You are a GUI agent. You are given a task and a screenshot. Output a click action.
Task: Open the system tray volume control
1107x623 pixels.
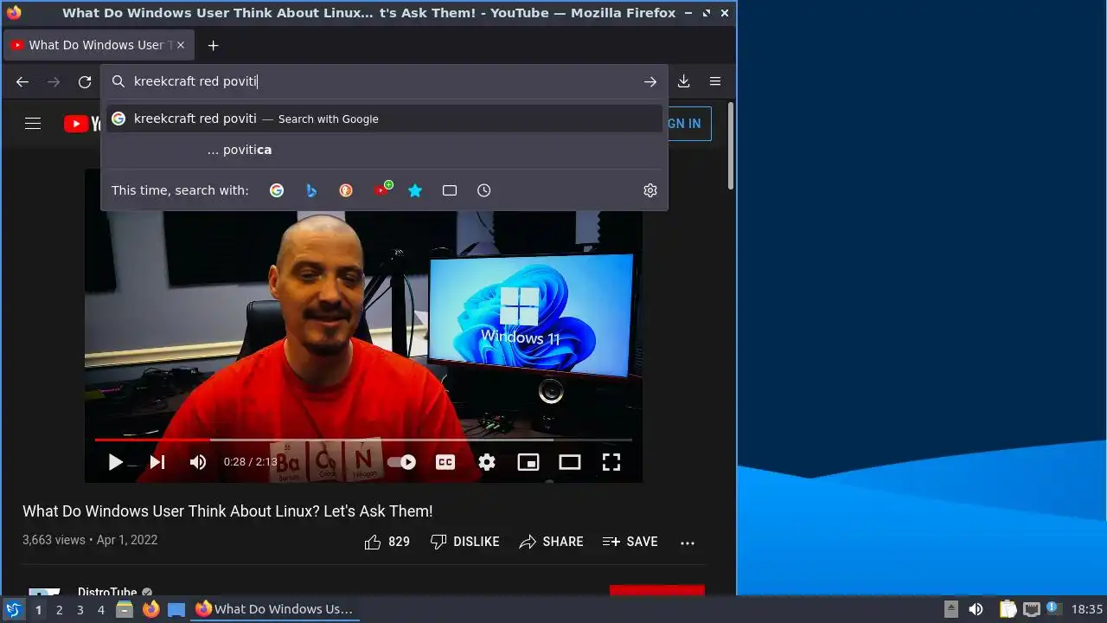coord(976,609)
